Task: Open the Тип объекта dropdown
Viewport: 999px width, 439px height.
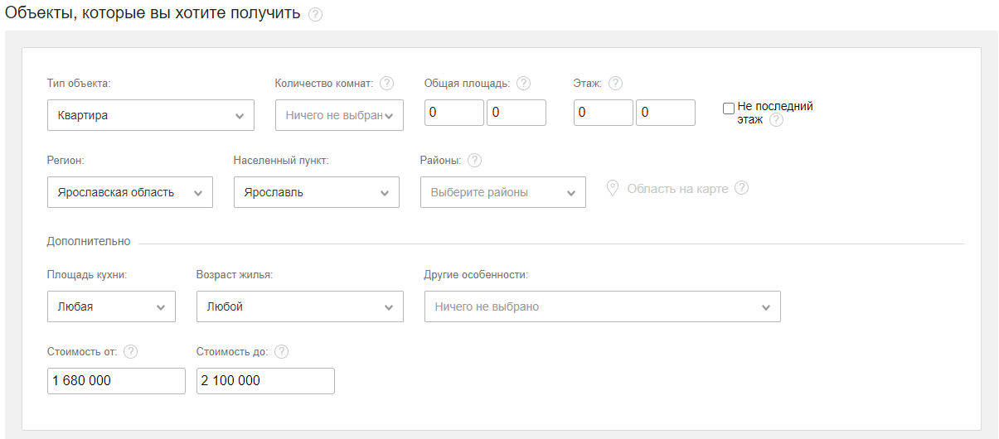Action: pos(151,115)
